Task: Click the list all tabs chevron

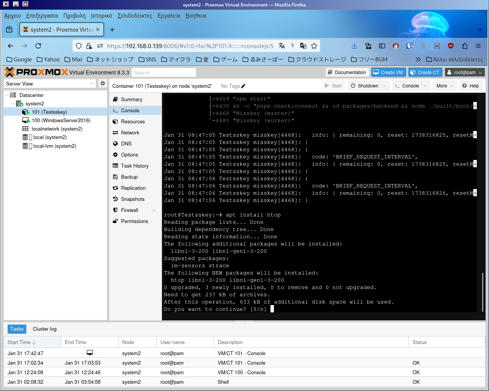Action: point(480,29)
